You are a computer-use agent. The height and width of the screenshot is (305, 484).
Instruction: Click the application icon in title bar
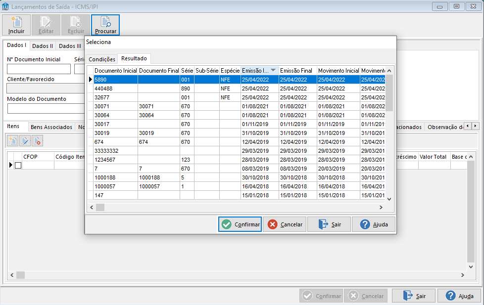(x=5, y=6)
